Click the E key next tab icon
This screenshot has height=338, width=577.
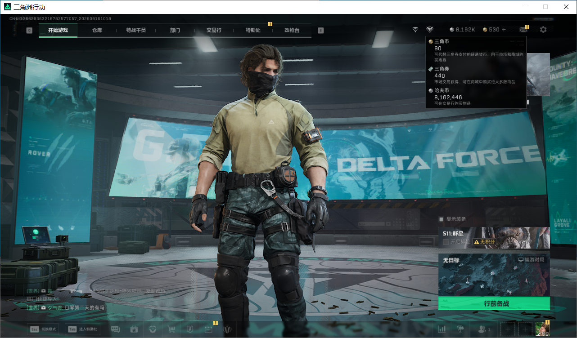(320, 31)
